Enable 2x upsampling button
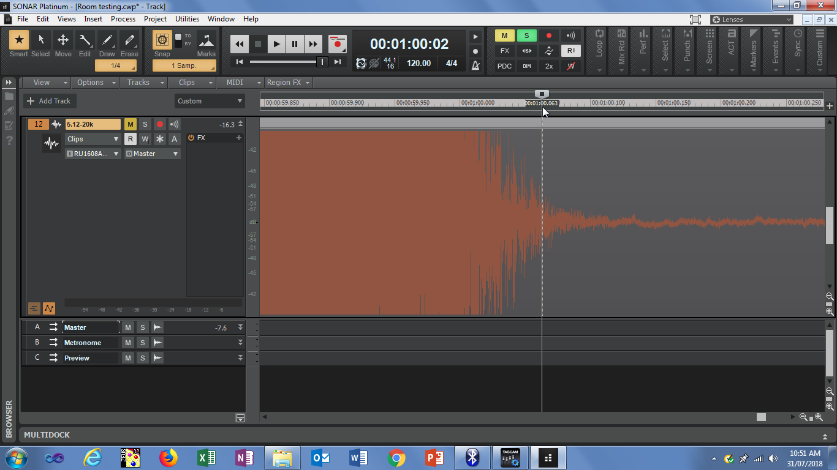 [x=549, y=66]
